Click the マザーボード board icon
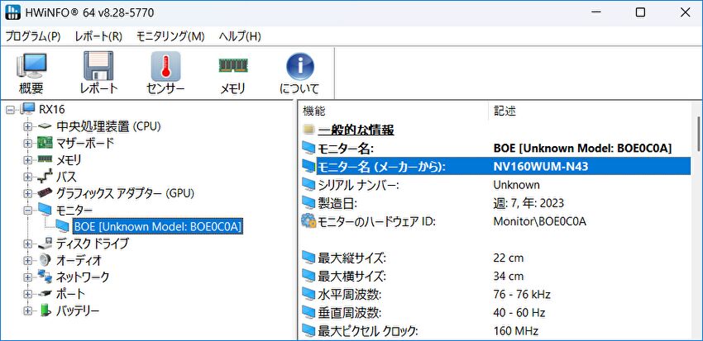The width and height of the screenshot is (703, 341). coord(45,143)
